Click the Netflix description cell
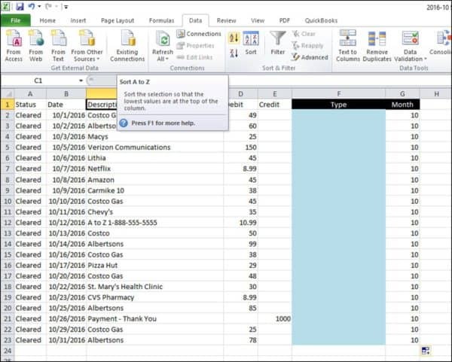452x362 pixels. (x=154, y=169)
